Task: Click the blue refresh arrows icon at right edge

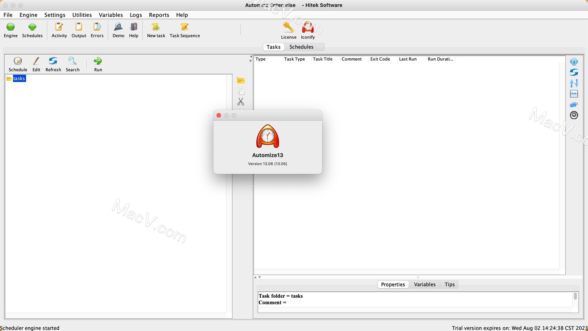Action: 574,72
